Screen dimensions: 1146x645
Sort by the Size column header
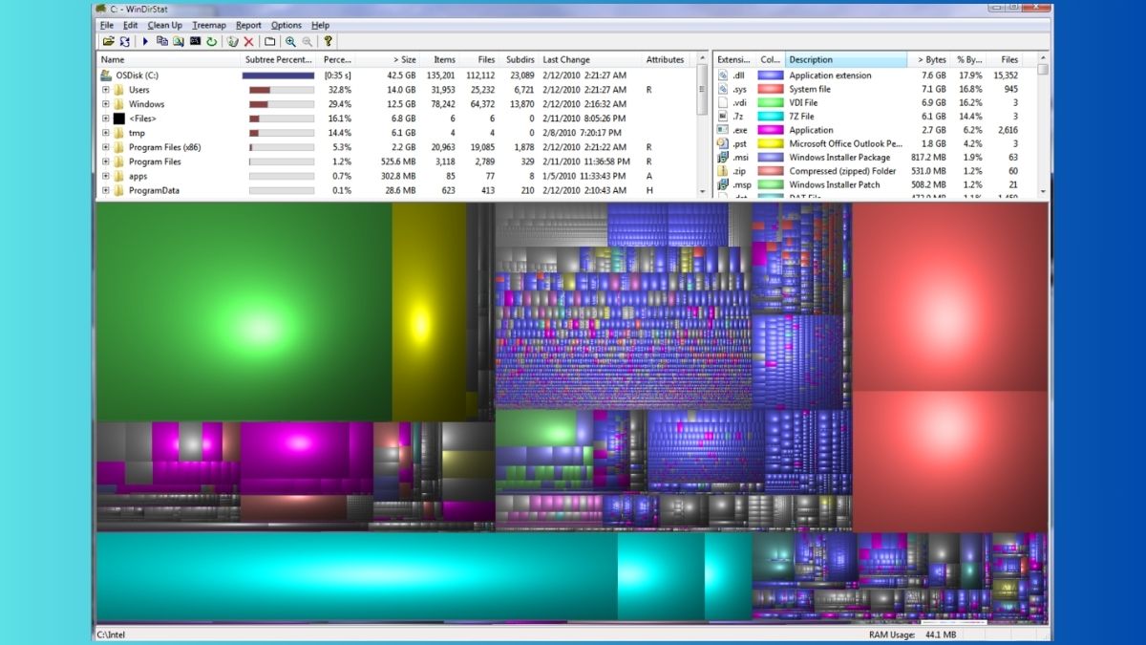pyautogui.click(x=388, y=59)
